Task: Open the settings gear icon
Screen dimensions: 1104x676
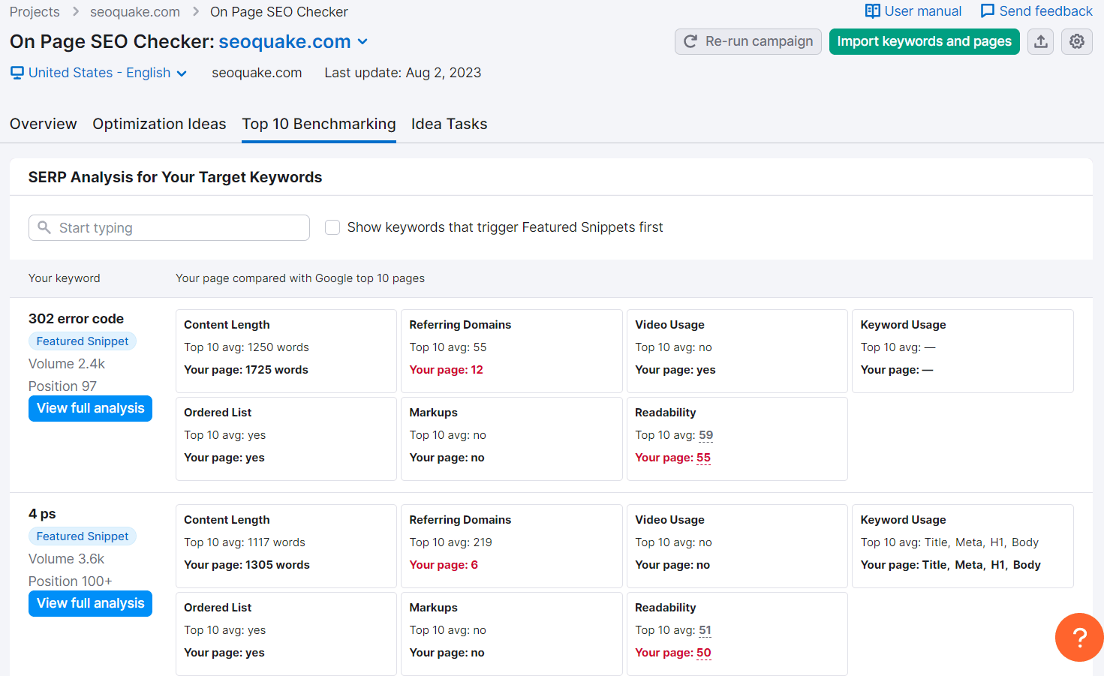Action: tap(1077, 41)
